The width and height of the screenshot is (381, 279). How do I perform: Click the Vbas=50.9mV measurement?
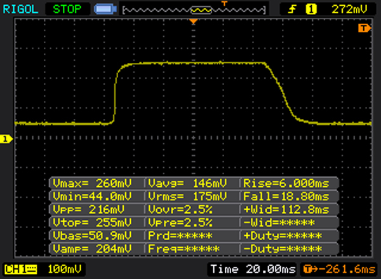[x=92, y=235]
